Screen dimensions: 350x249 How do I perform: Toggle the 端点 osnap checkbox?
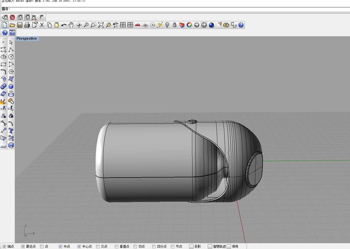4,246
